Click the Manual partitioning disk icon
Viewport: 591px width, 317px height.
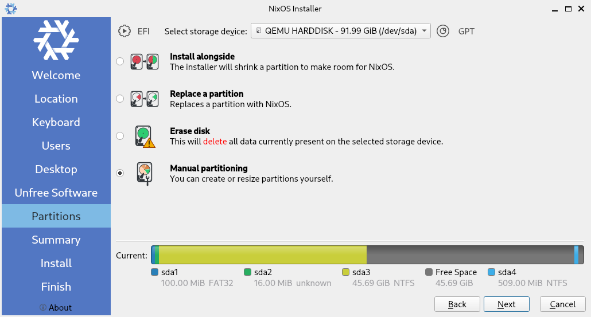(145, 173)
